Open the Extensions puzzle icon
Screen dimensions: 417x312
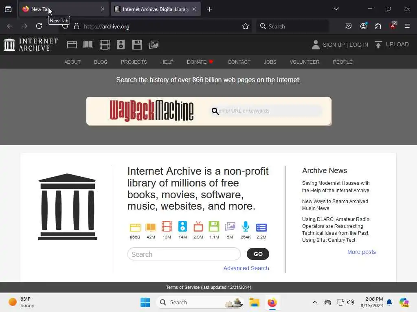click(378, 26)
